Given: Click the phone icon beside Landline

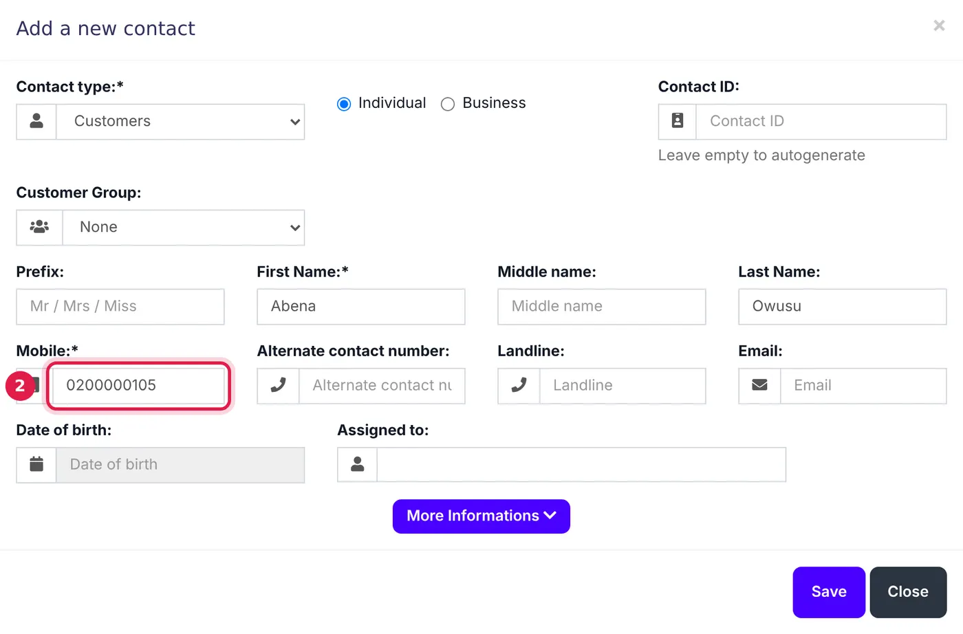Looking at the screenshot, I should (x=519, y=386).
